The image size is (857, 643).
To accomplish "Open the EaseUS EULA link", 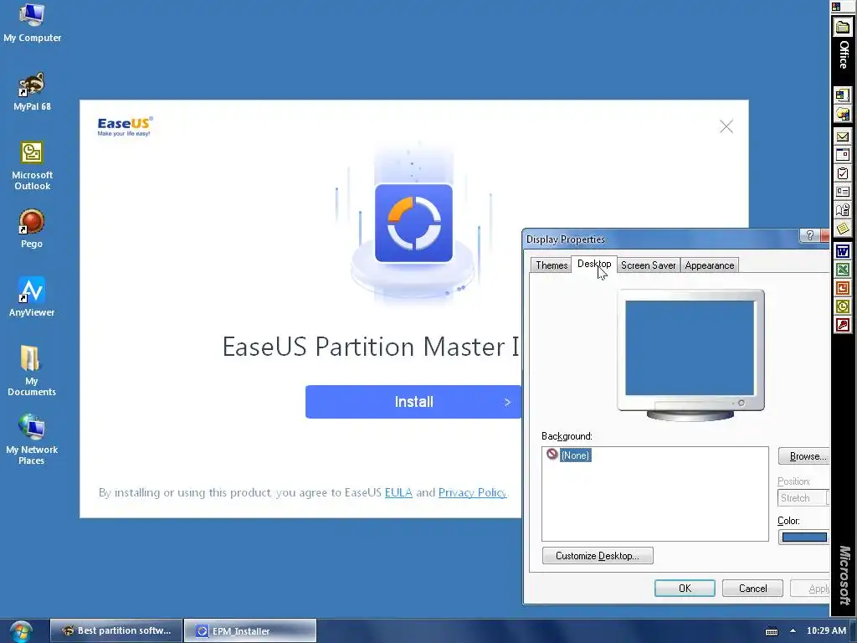I will click(398, 492).
